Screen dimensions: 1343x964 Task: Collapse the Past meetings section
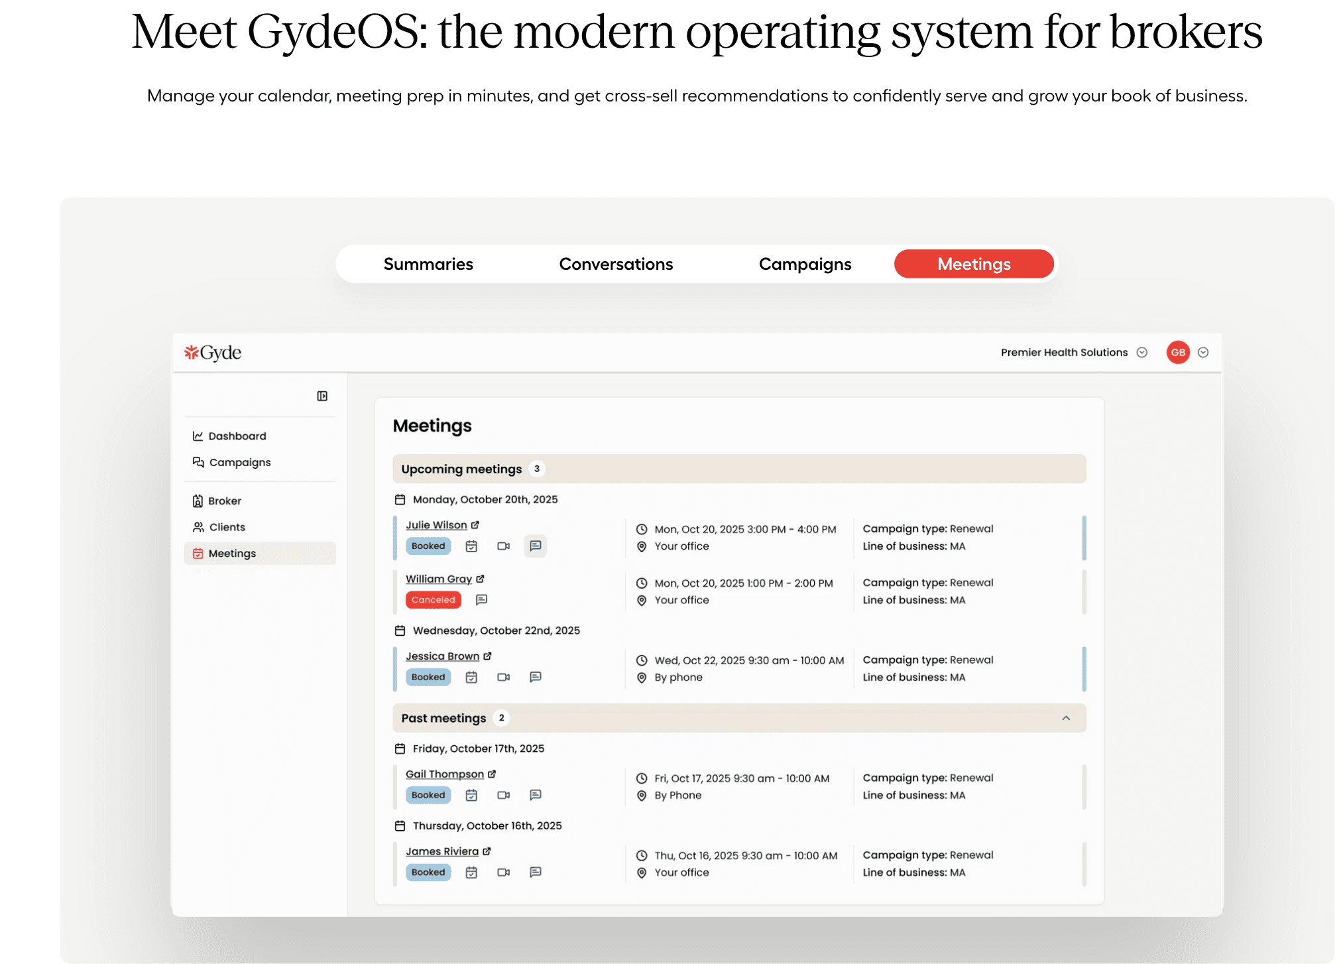(x=1066, y=718)
